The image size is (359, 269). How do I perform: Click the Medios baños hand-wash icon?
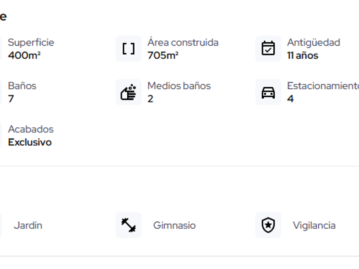tap(128, 92)
